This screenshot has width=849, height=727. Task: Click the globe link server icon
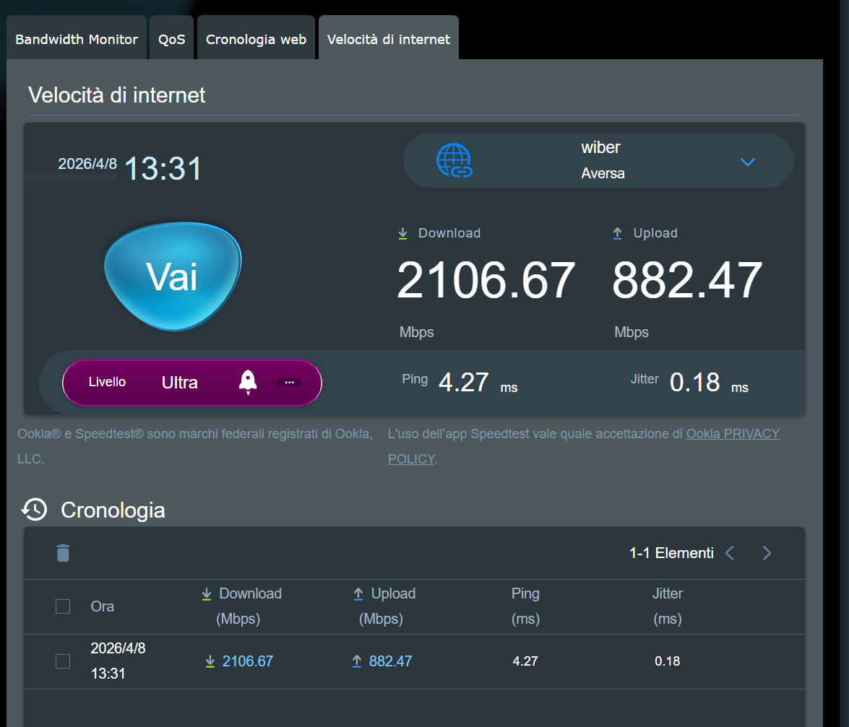(x=454, y=161)
